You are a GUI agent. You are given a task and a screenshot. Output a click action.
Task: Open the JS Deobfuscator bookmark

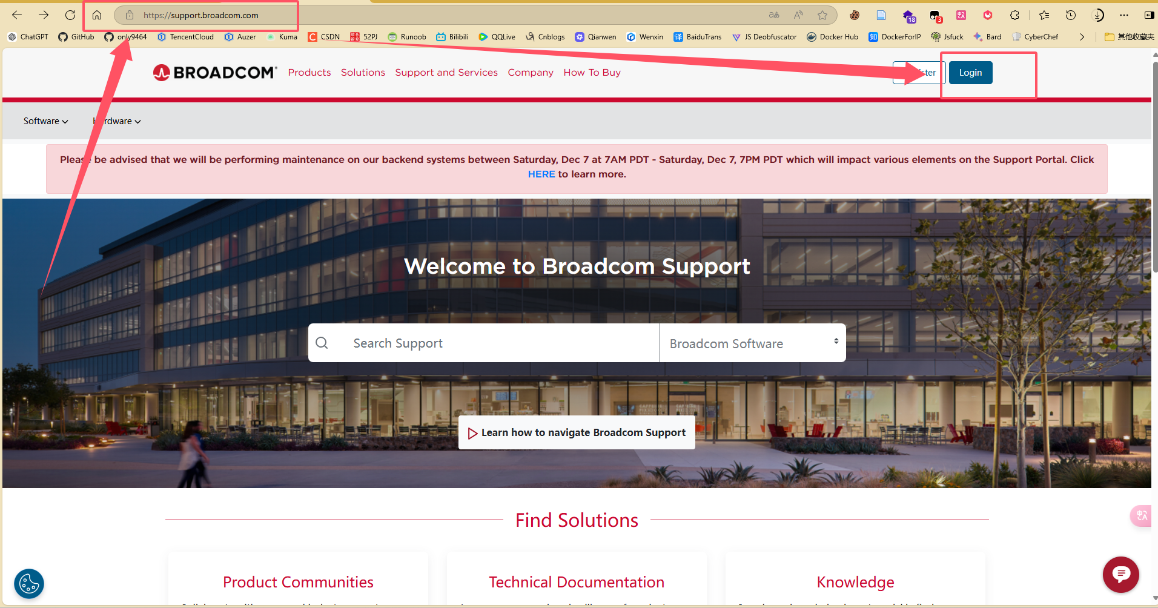(764, 37)
